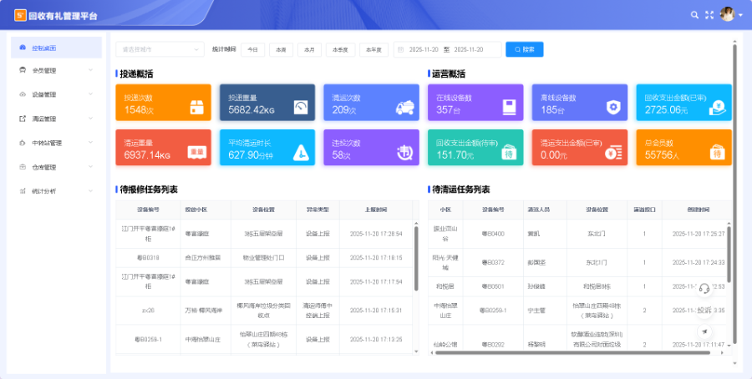Click the 设备管理 cloud icon in sidebar
The height and width of the screenshot is (379, 752).
(x=23, y=94)
